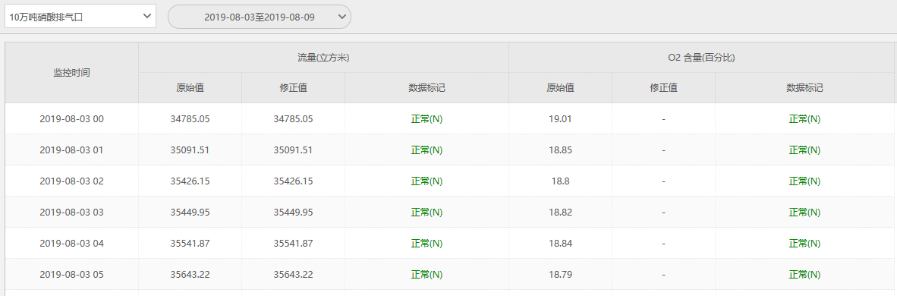This screenshot has height=296, width=897.
Task: Click O2 正常(N) flag in 2019-08-03 05 row
Action: coord(804,274)
